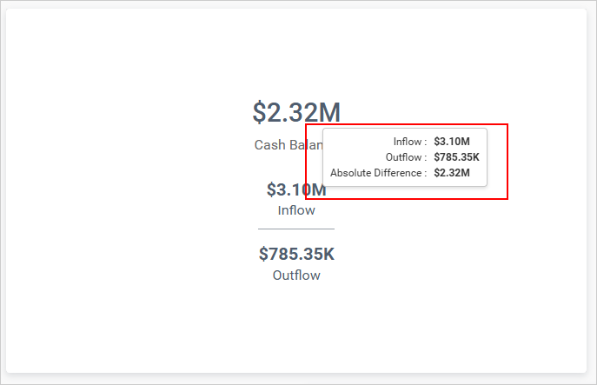Screen dimensions: 597x385
Task: Select the Cash Balance caption text
Action: [287, 145]
